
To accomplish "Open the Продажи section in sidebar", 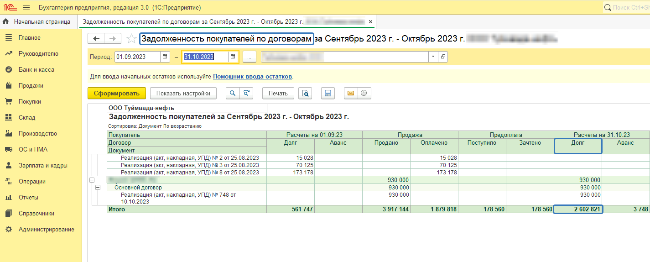I will [x=31, y=85].
